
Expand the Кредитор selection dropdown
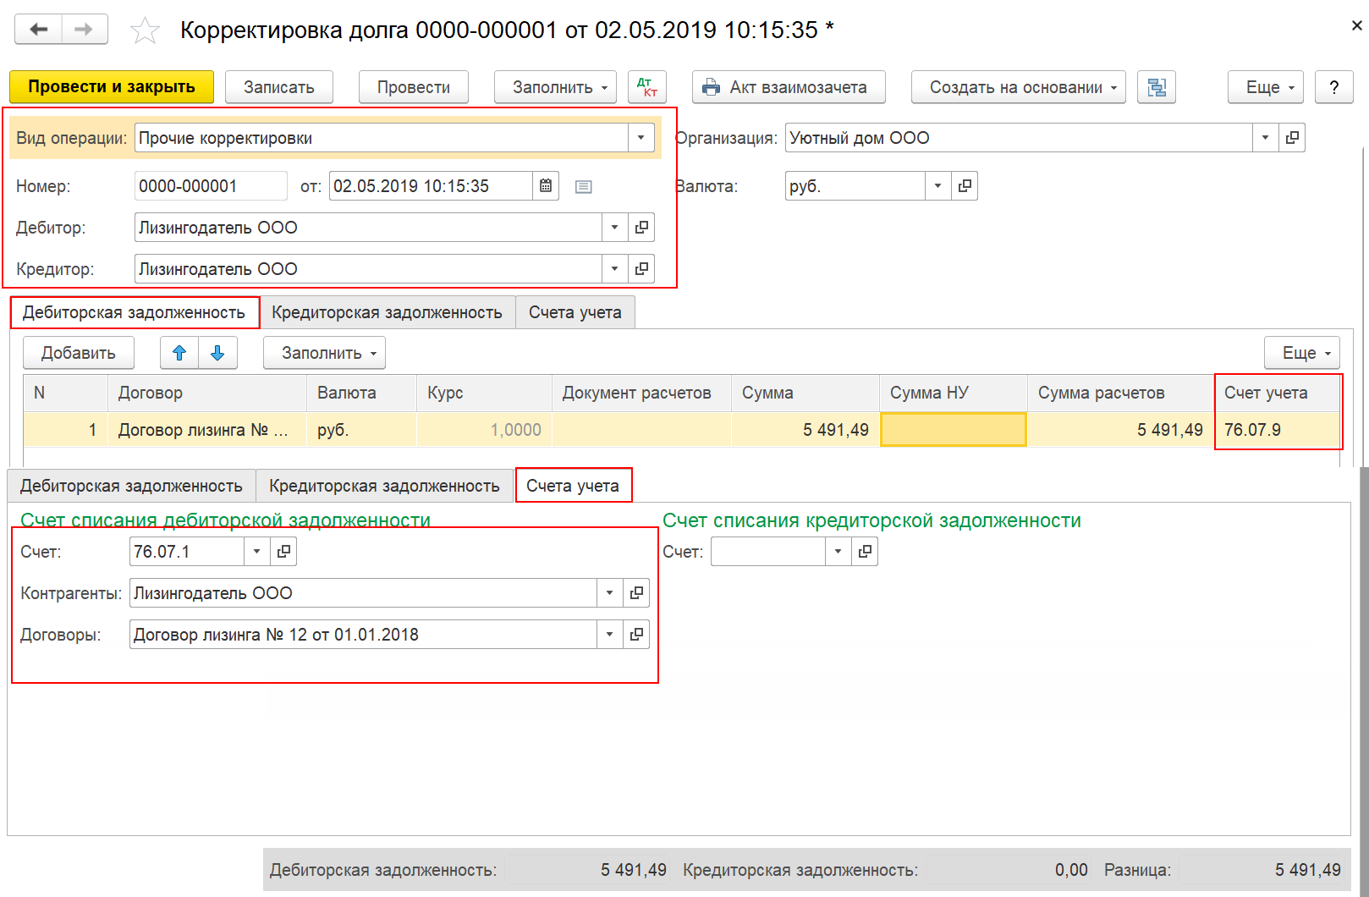pos(614,269)
